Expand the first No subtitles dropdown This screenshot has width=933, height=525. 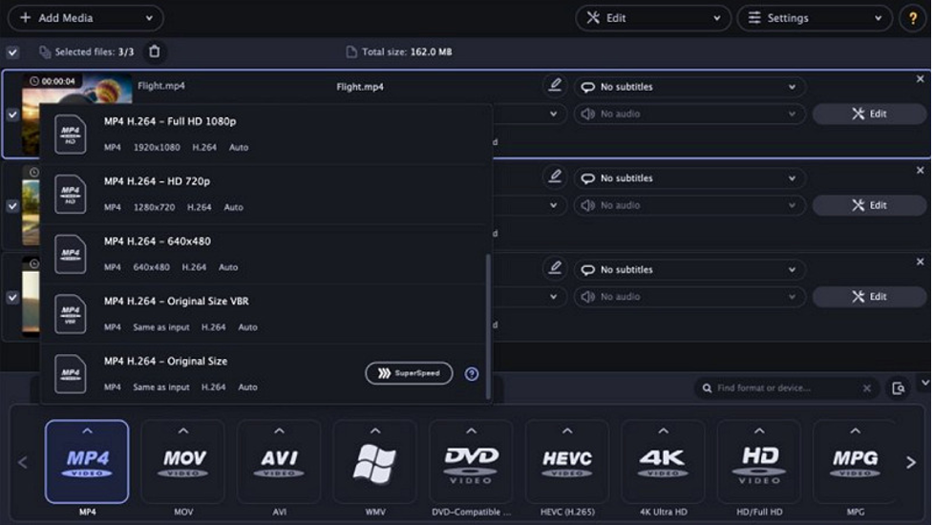click(x=688, y=87)
